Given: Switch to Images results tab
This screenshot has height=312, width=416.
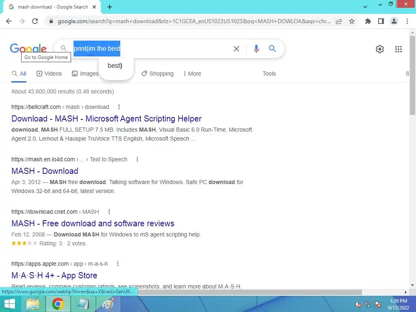Looking at the screenshot, I should (85, 74).
